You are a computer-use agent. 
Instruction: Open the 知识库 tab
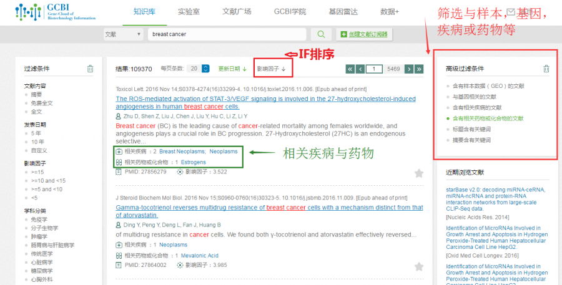click(144, 11)
